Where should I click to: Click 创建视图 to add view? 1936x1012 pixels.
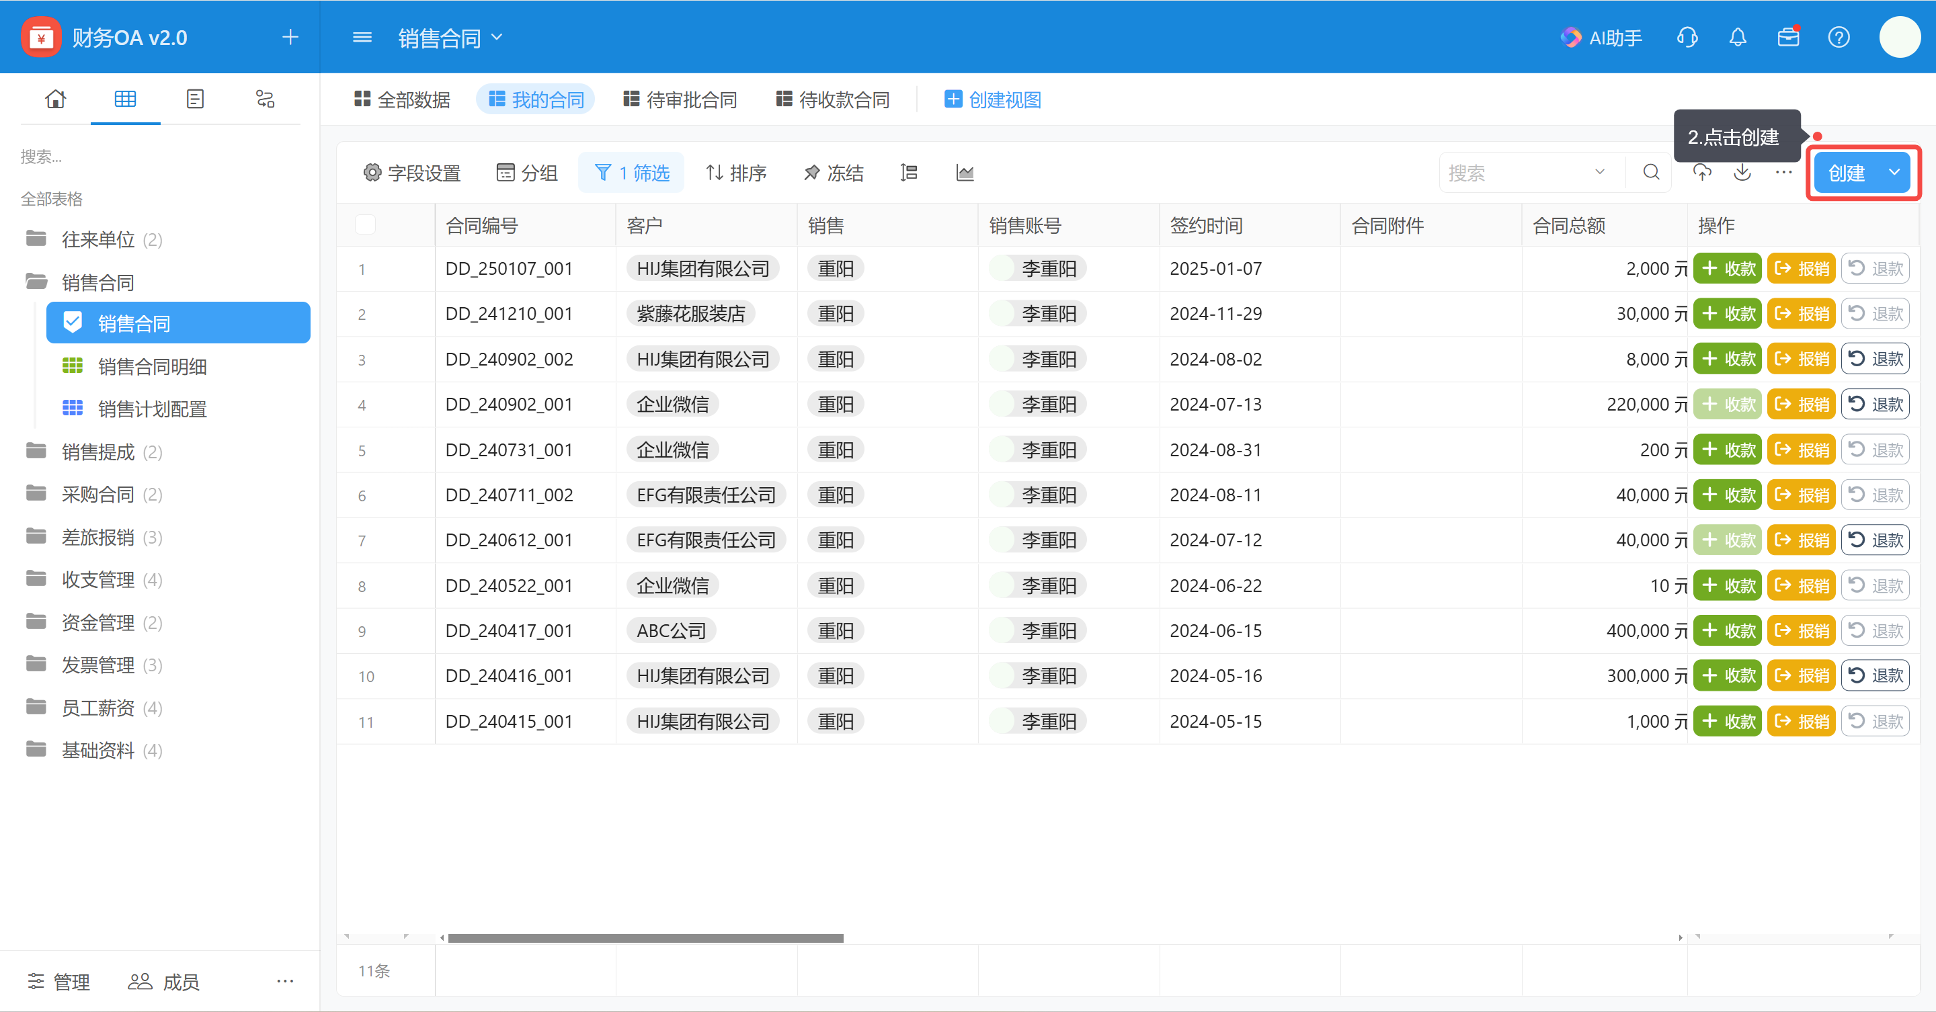pyautogui.click(x=993, y=99)
